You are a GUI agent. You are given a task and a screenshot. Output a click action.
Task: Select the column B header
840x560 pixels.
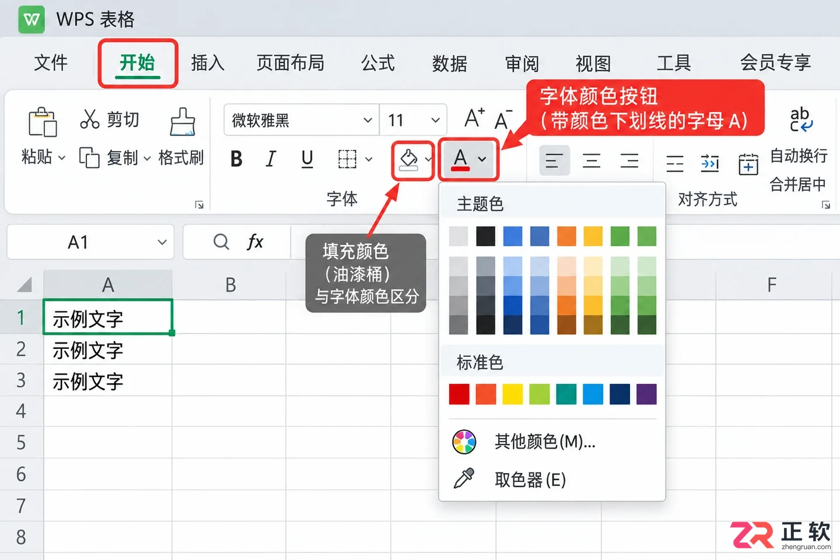(x=230, y=285)
